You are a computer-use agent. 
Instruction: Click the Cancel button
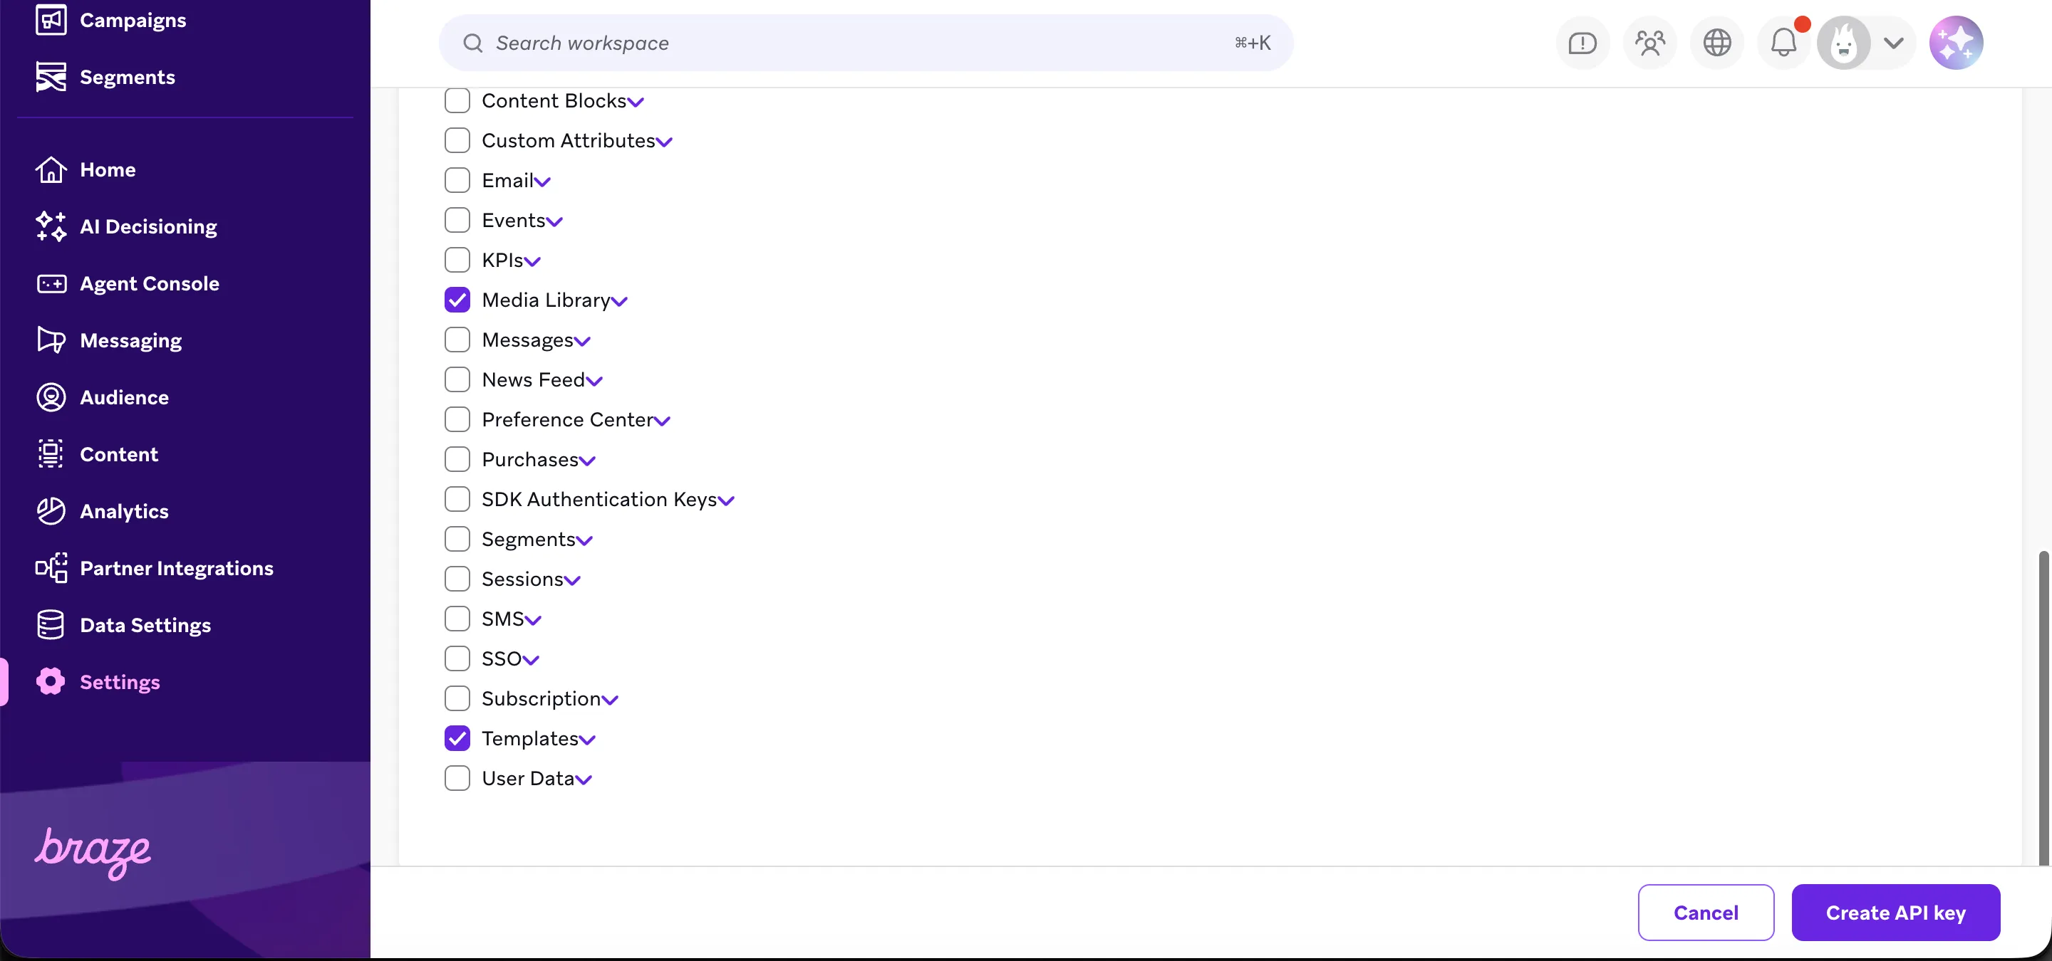click(x=1706, y=913)
